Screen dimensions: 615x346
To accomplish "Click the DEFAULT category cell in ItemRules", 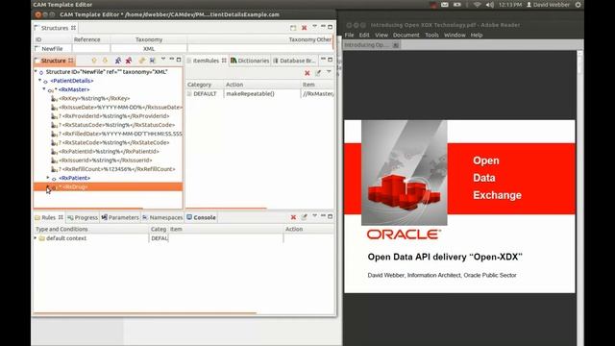I will coord(205,94).
